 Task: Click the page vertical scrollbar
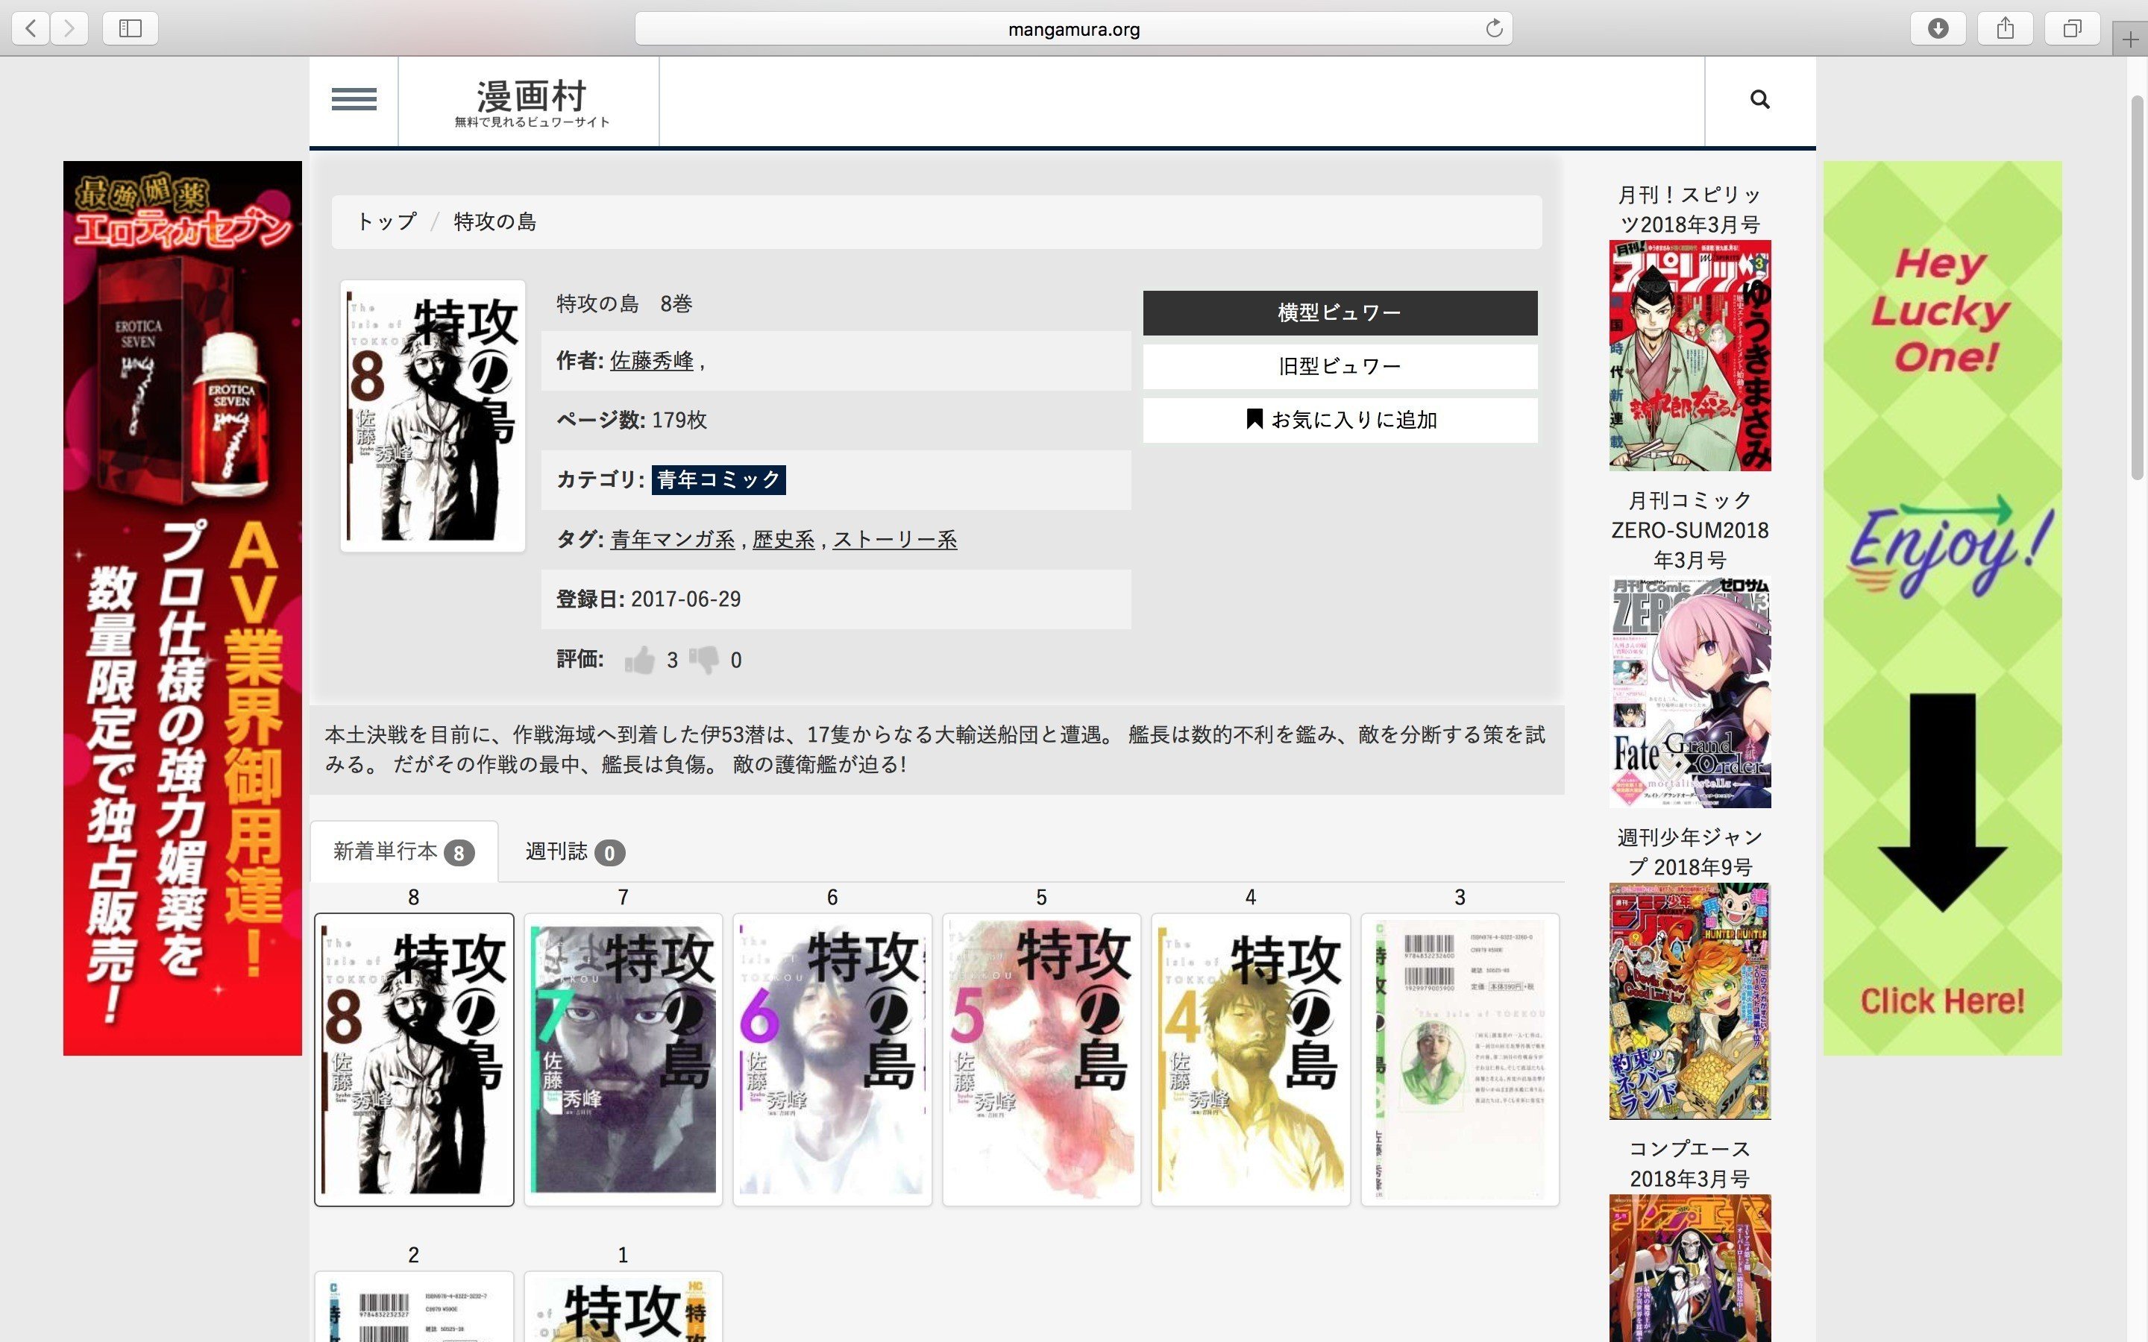2138,289
